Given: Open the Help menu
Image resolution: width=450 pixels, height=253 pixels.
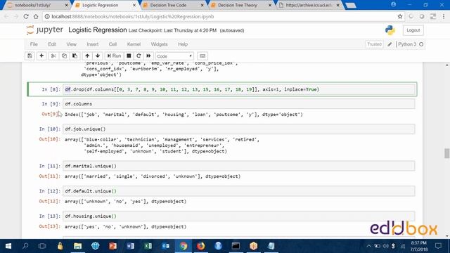Looking at the screenshot, I should 183,44.
